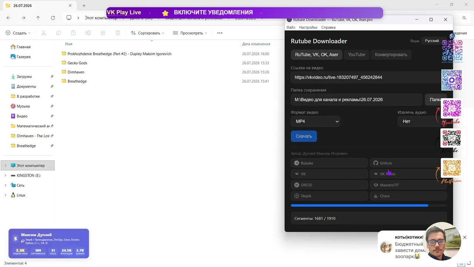Open the Настройки menu in Rutube Downloader
Viewport: 474px width, 267px height.
pyautogui.click(x=308, y=27)
